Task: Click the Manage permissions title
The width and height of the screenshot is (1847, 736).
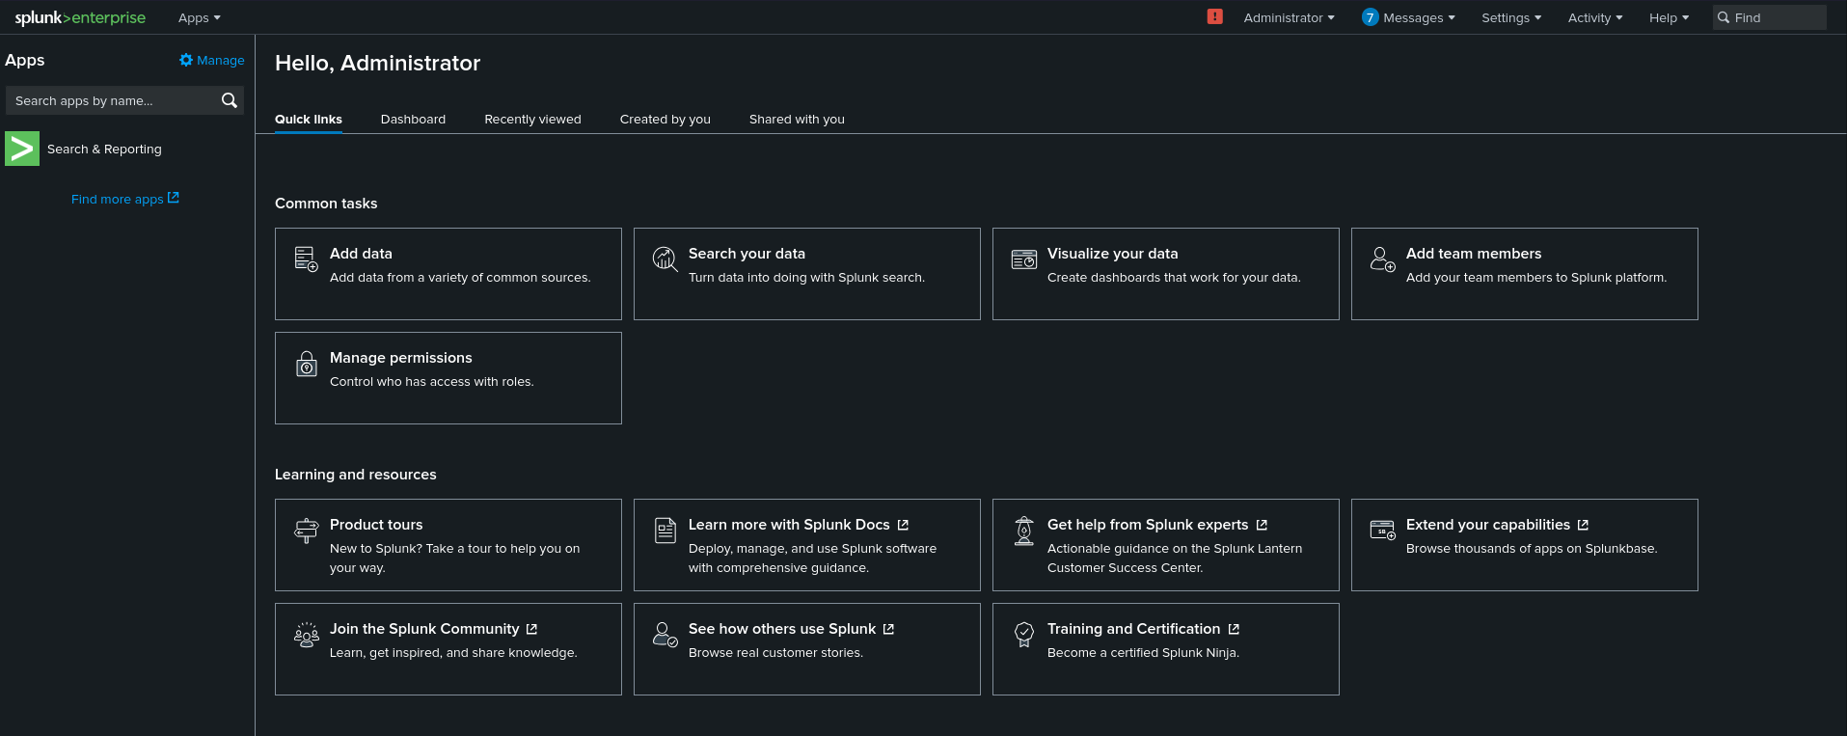Action: point(401,358)
